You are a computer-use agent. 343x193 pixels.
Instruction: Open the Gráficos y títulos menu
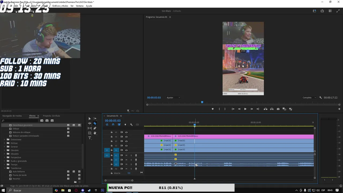[60, 6]
